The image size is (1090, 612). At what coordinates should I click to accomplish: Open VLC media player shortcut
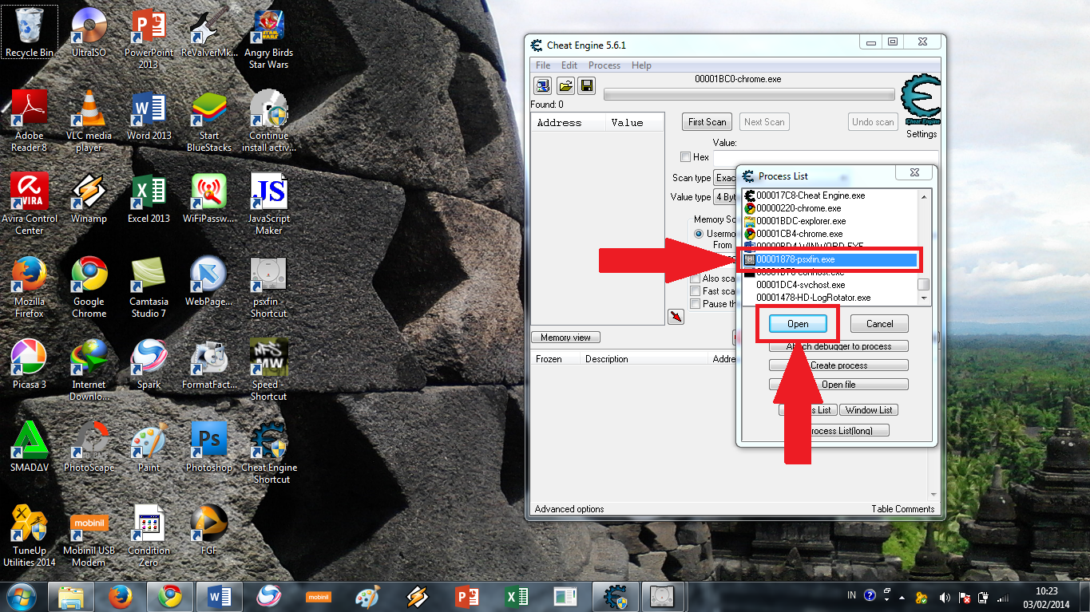click(89, 121)
